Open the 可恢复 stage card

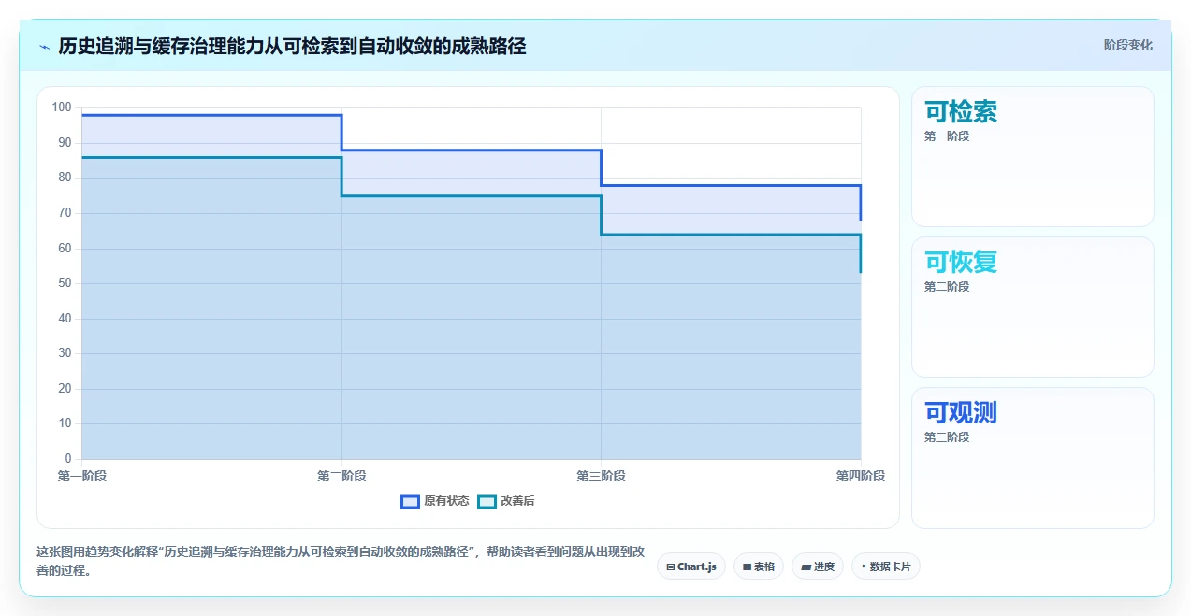1033,308
